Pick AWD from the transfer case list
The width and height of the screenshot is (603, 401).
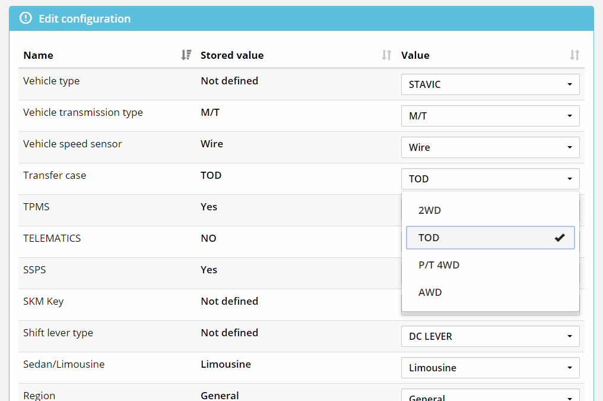(430, 292)
